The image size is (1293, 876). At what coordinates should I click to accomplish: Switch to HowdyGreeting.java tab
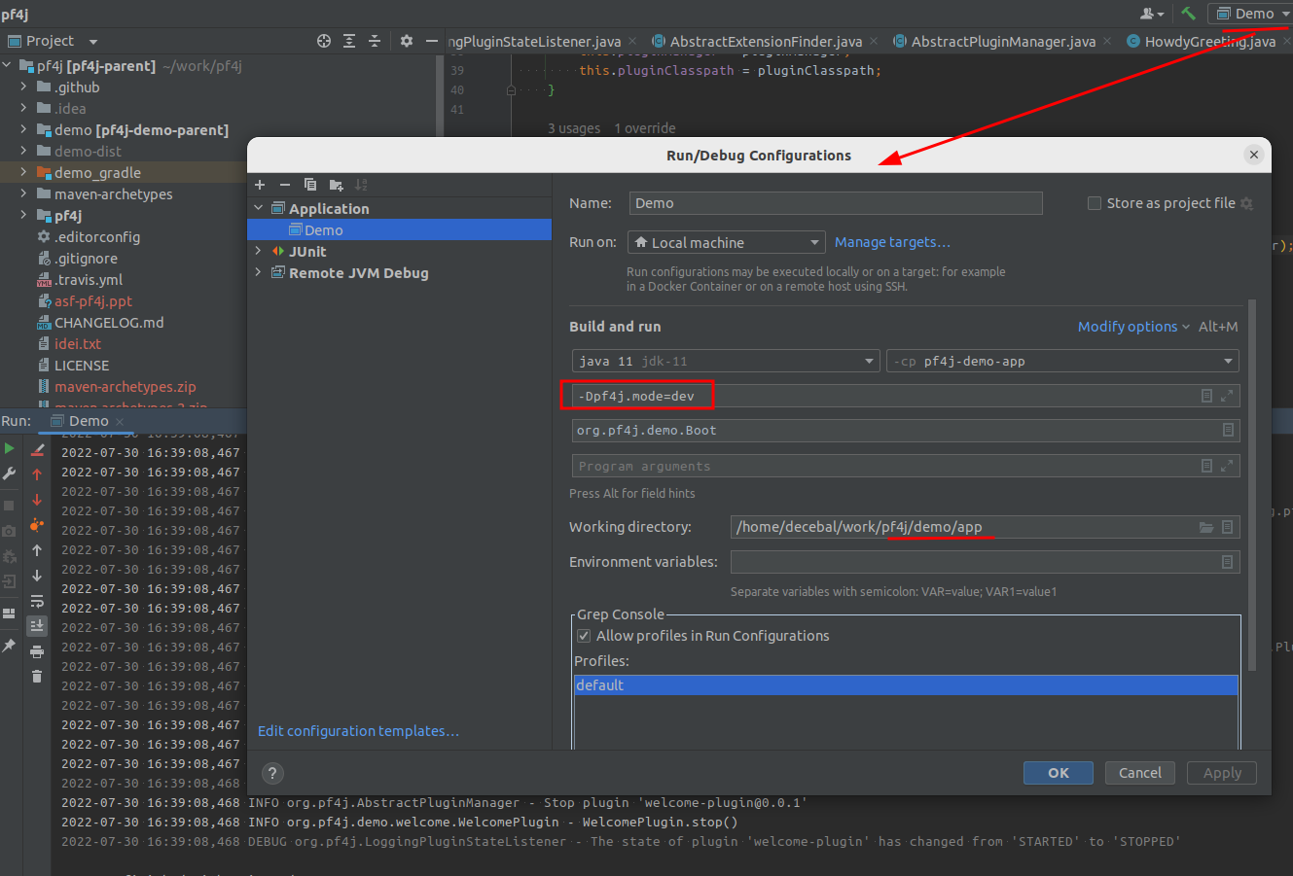coord(1209,41)
